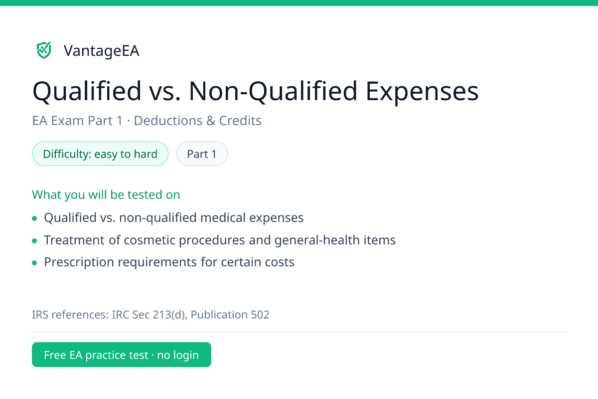Click the green top accent bar
Viewport: 598px width, 399px height.
coord(299,3)
